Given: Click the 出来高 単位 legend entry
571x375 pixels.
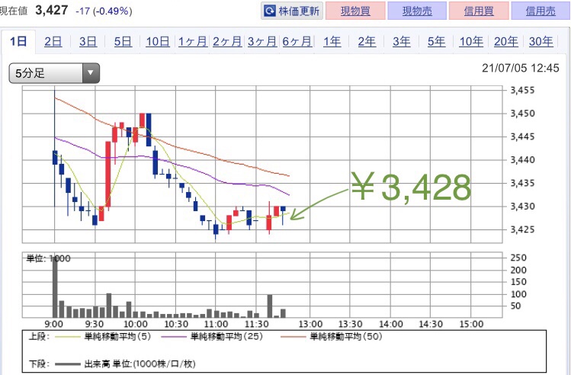Looking at the screenshot, I should (x=125, y=364).
